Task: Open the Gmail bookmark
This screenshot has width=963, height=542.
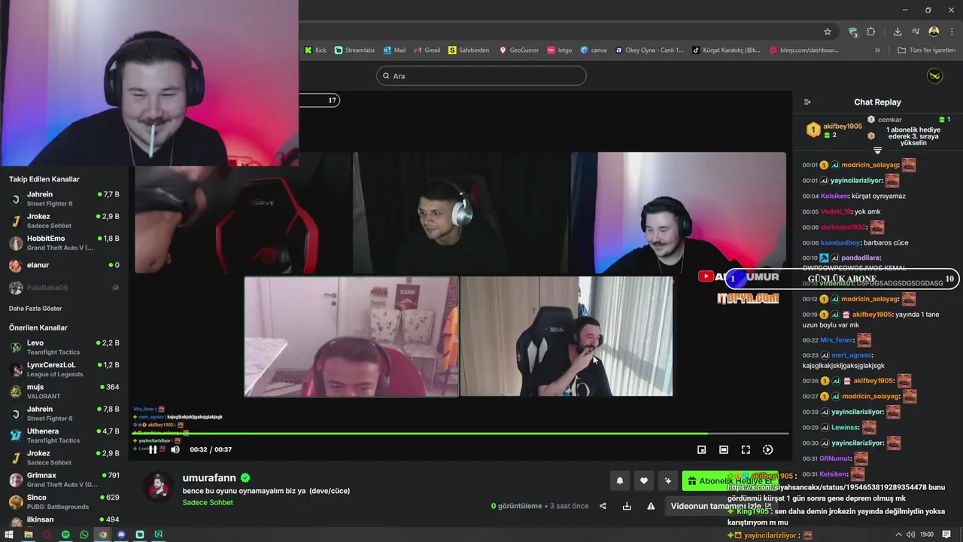Action: pos(427,50)
